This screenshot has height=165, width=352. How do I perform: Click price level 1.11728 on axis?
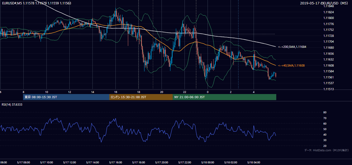tap(329, 36)
